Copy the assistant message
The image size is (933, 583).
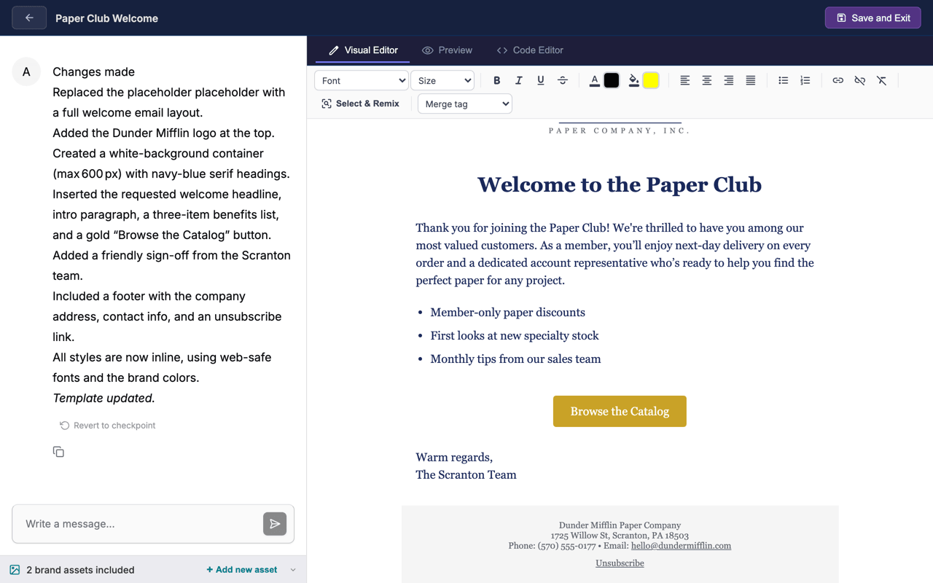point(58,452)
